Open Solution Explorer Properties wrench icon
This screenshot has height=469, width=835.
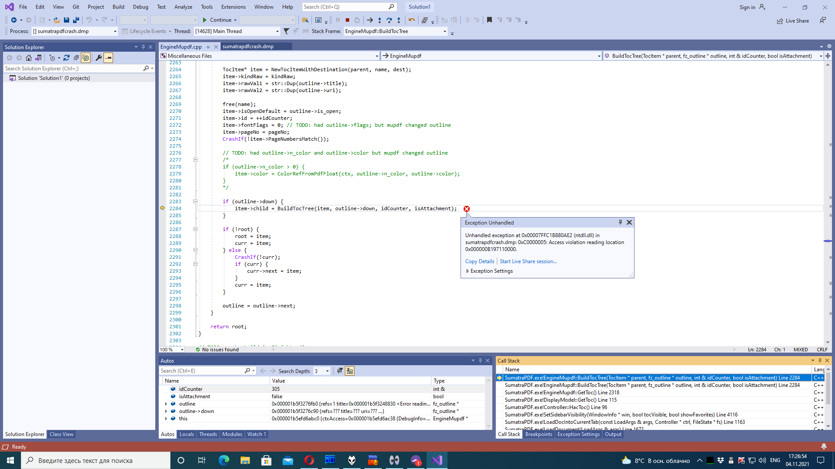(x=99, y=57)
